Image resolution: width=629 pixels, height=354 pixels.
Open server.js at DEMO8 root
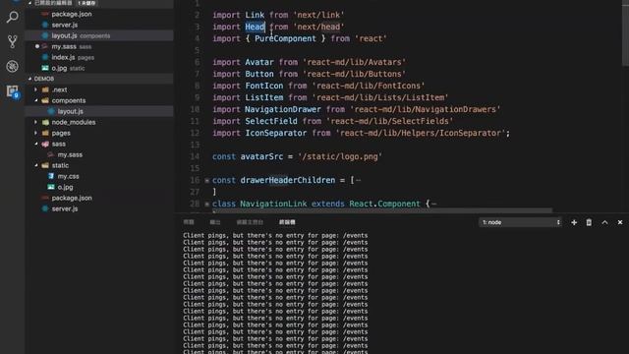pos(100,208)
